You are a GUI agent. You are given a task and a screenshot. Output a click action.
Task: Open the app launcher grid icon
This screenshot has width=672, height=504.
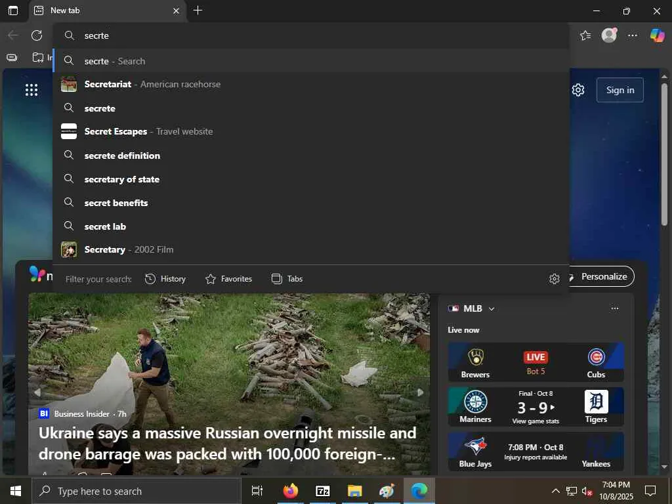click(x=31, y=90)
